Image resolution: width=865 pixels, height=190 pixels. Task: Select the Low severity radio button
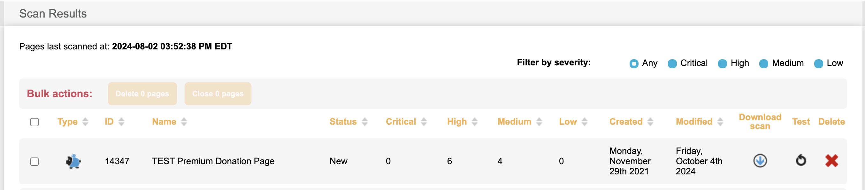click(818, 64)
